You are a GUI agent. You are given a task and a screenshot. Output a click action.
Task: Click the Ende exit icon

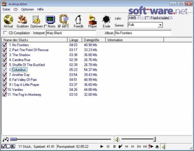[106, 20]
